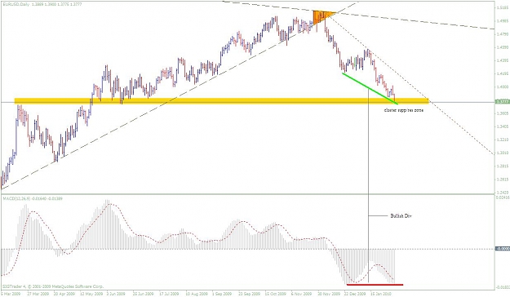Click the 1.4000 price scale label
Screen dimensions: 510x297
pyautogui.click(x=503, y=86)
